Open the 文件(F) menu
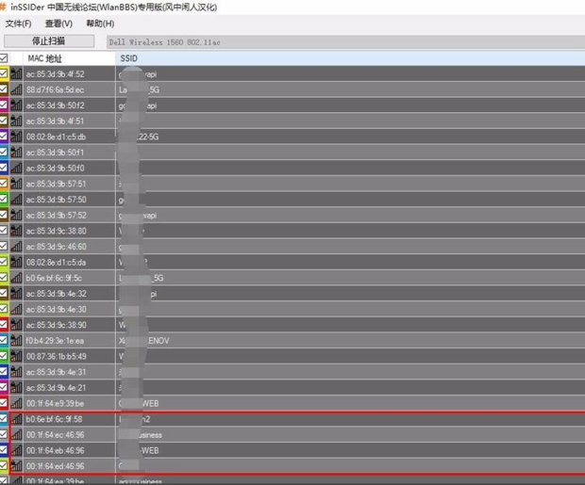 [18, 24]
